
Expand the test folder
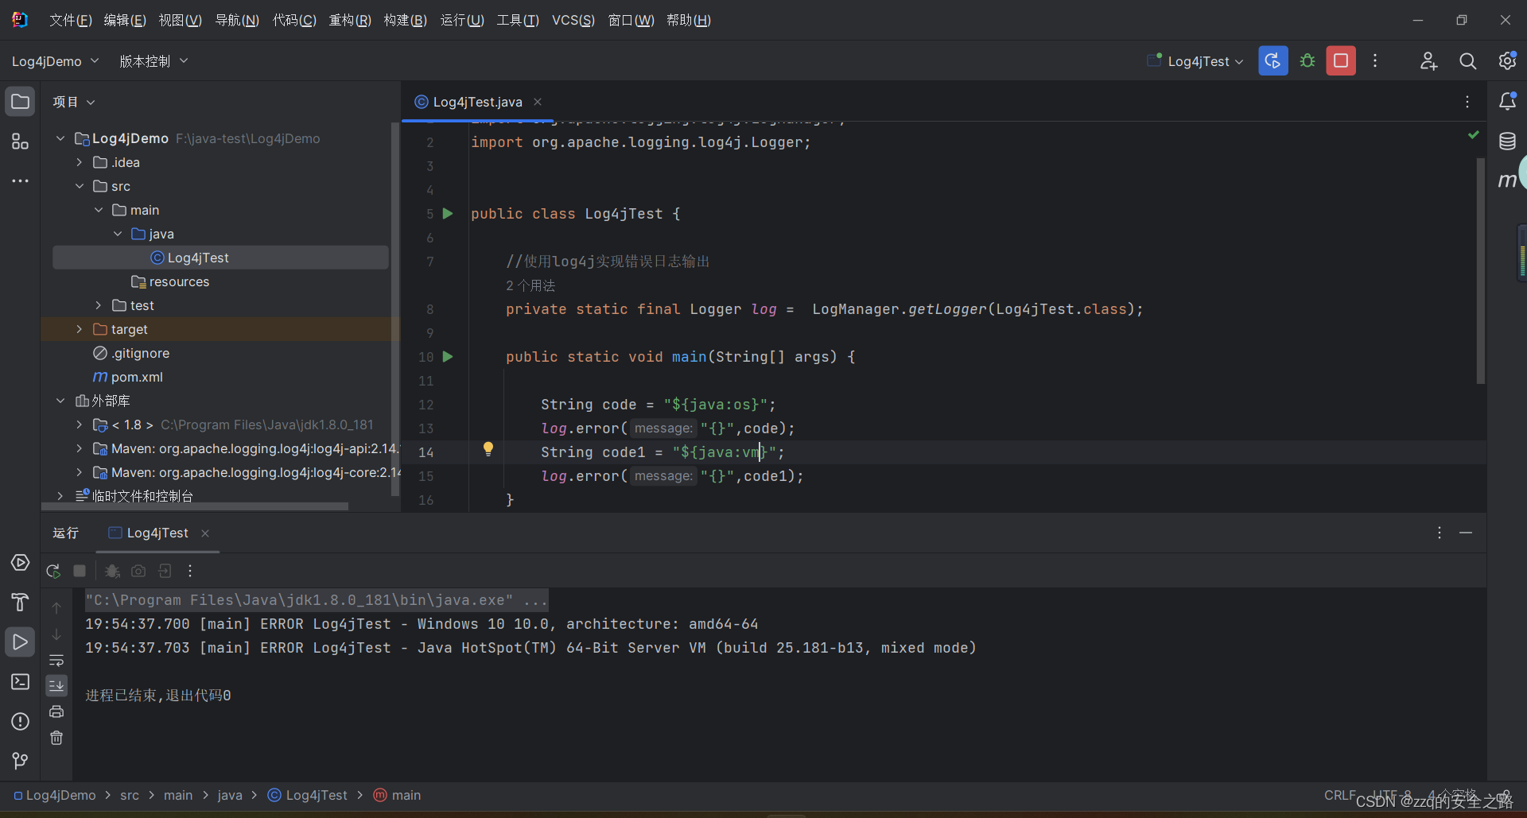(x=98, y=305)
